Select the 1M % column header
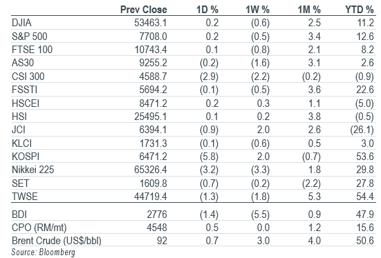381x258 pixels. (x=309, y=10)
